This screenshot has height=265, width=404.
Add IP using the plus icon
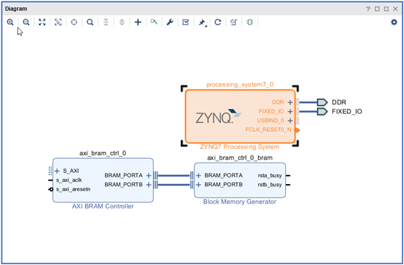coord(138,22)
